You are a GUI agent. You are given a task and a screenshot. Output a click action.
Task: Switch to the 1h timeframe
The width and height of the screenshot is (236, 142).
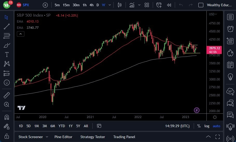pos(85,5)
